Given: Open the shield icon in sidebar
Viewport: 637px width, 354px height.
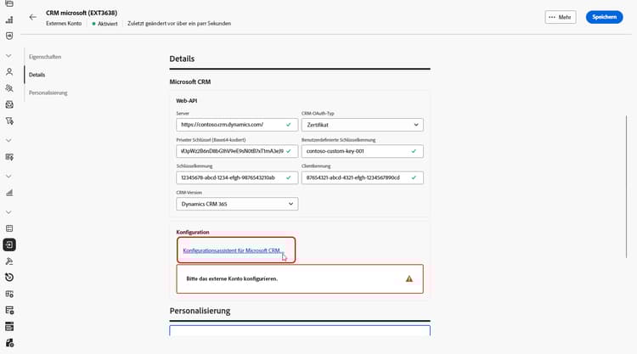Looking at the screenshot, I should 9,36.
